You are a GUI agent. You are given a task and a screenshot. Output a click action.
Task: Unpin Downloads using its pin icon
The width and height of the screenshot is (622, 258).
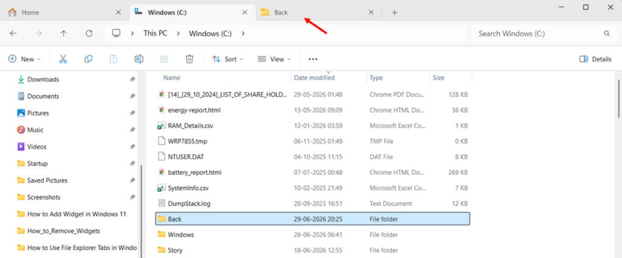click(132, 80)
